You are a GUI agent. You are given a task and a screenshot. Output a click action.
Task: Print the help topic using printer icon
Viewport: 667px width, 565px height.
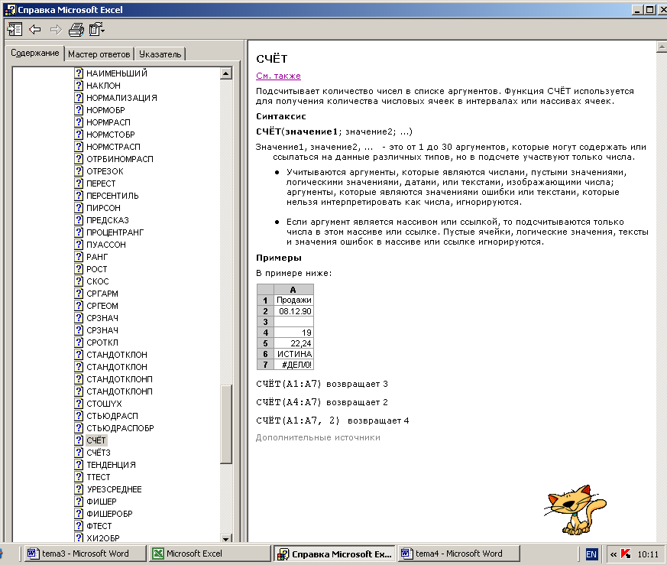[76, 29]
